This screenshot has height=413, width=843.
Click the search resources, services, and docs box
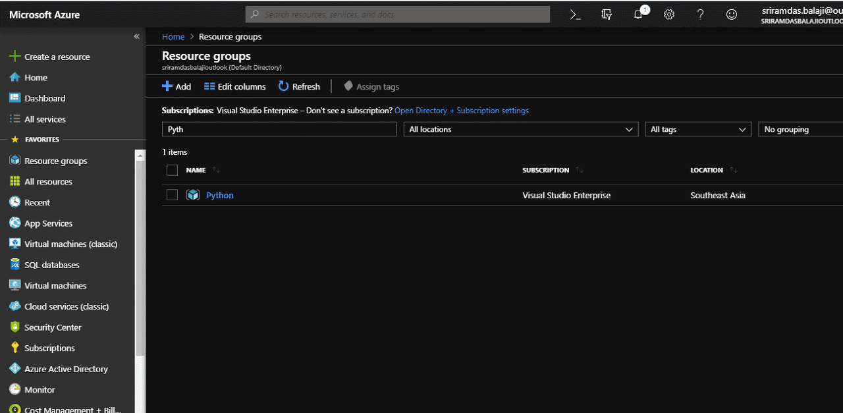tap(398, 14)
